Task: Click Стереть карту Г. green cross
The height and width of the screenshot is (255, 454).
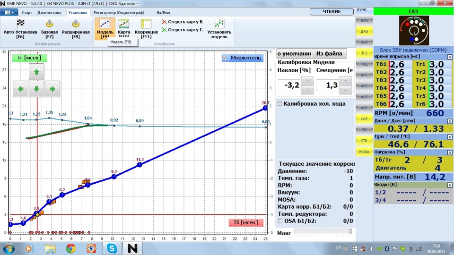Action: pos(164,30)
